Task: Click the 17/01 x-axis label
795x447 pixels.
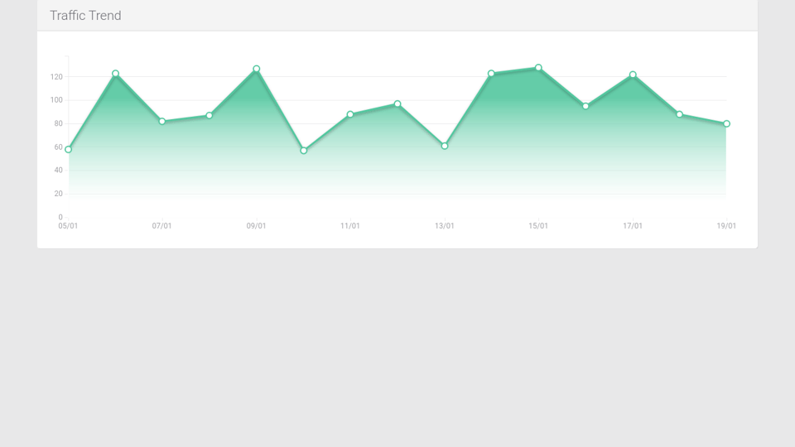Action: [632, 226]
